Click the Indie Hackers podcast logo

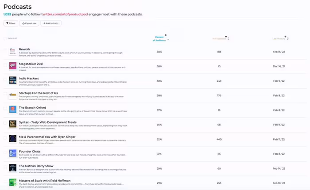12,80
